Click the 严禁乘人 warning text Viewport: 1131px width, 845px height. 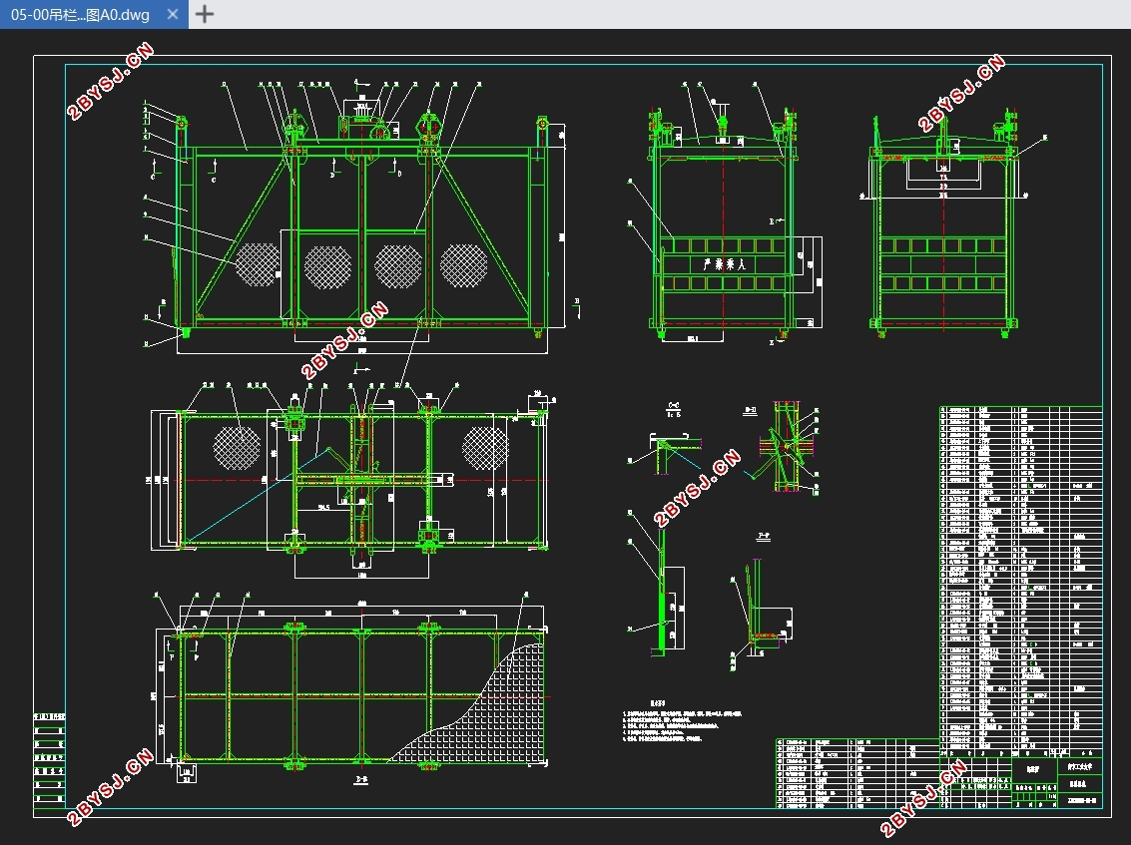click(726, 264)
